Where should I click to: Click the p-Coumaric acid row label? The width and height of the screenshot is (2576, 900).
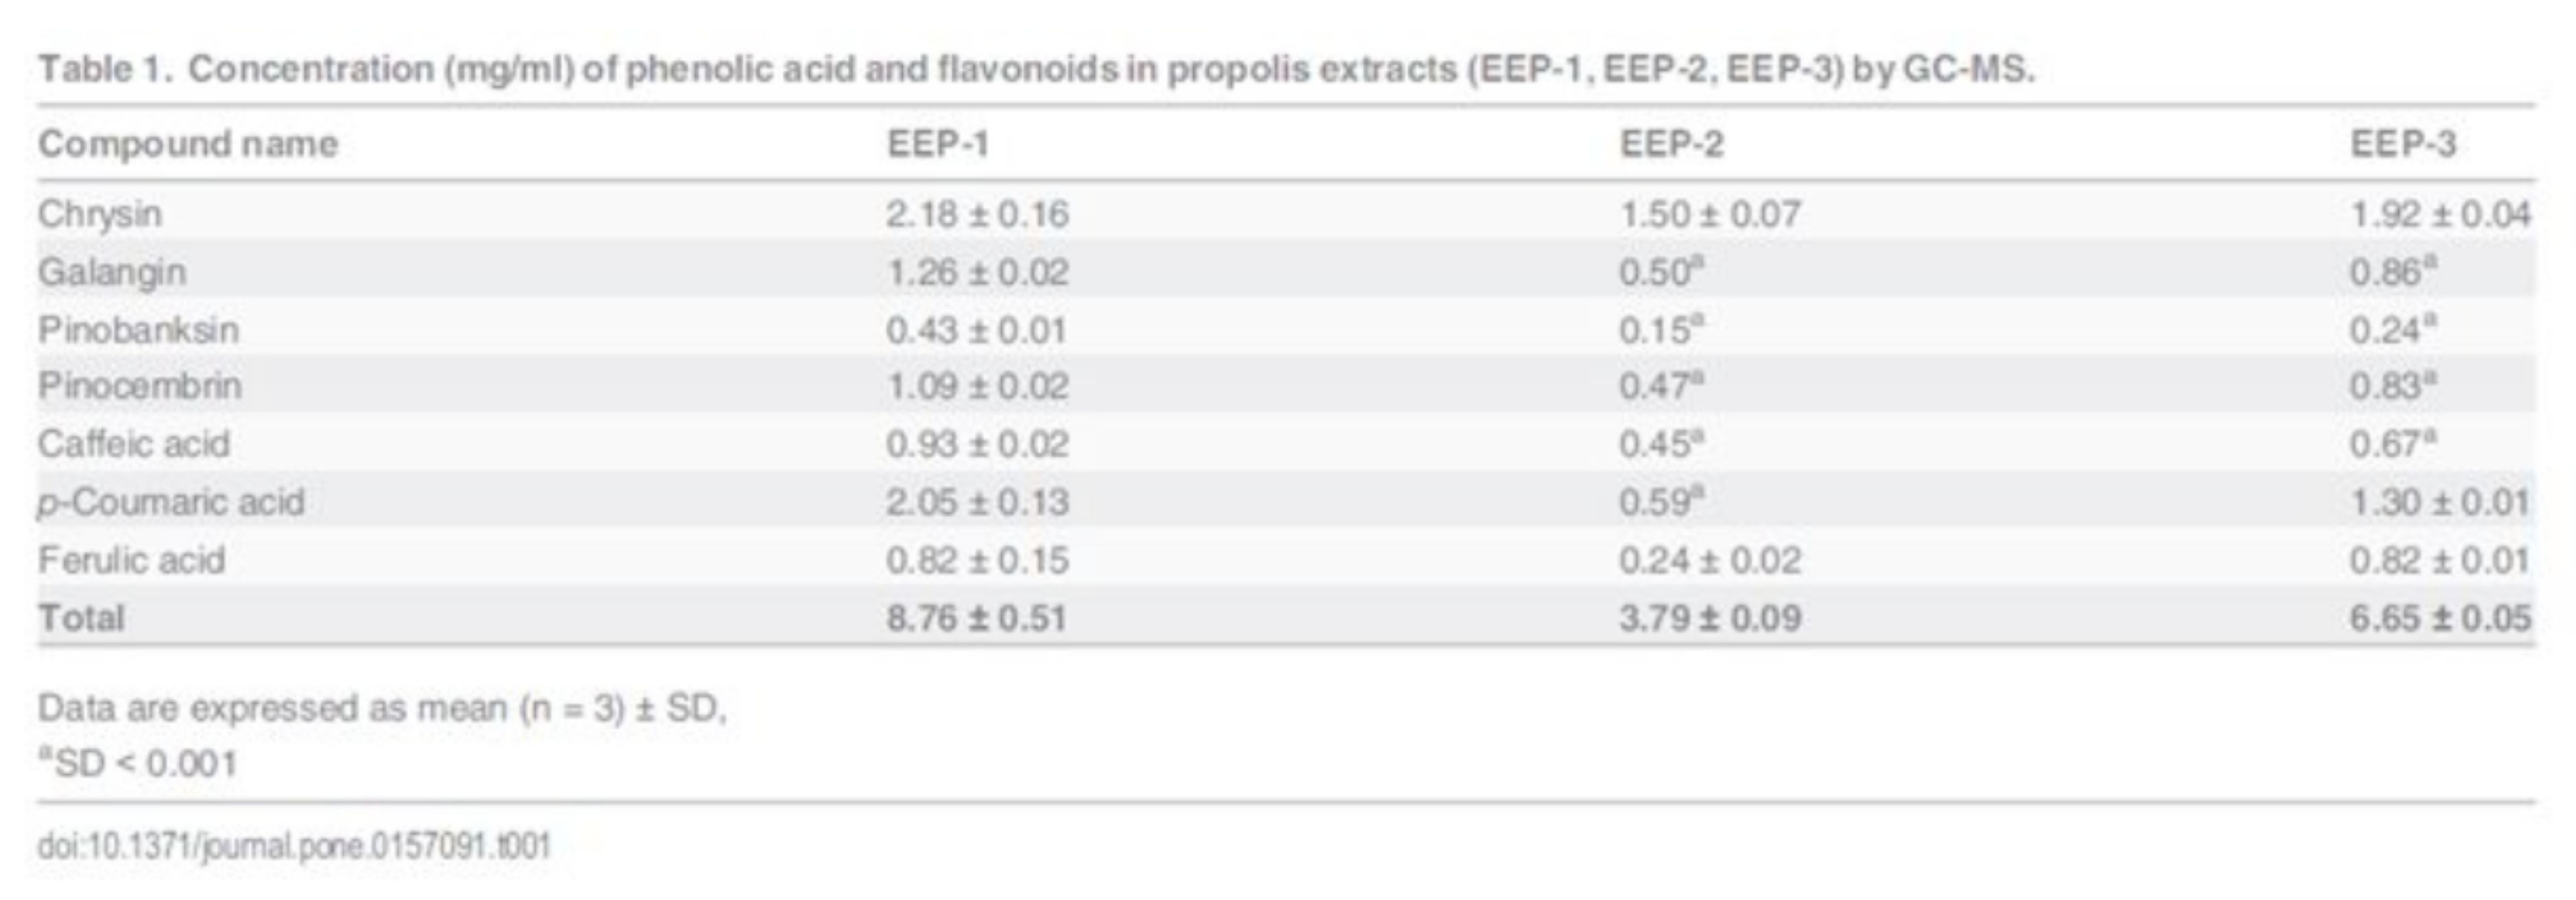coord(171,503)
